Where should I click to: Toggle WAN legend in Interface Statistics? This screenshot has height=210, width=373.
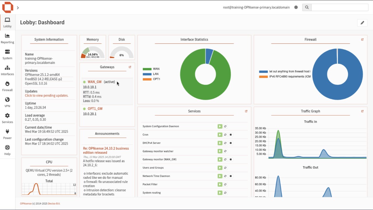point(151,69)
